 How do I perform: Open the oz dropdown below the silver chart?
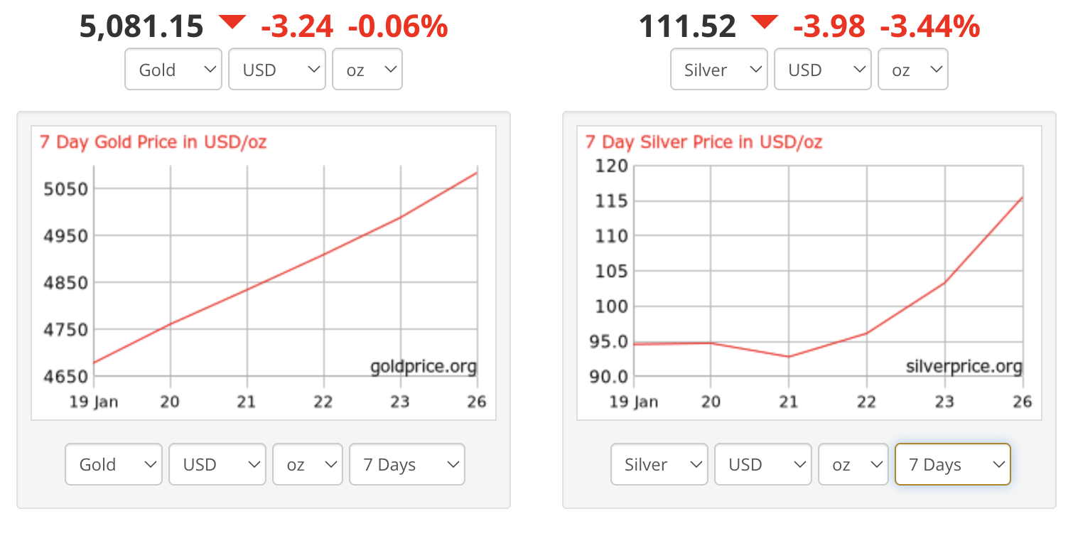(x=853, y=463)
